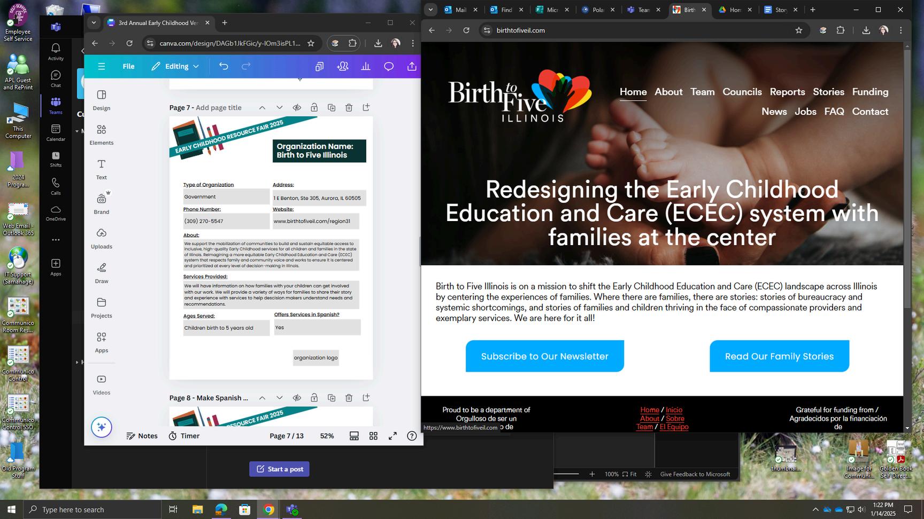This screenshot has height=519, width=924.
Task: Open tab search dropdown in the Canva browser window
Action: point(94,23)
